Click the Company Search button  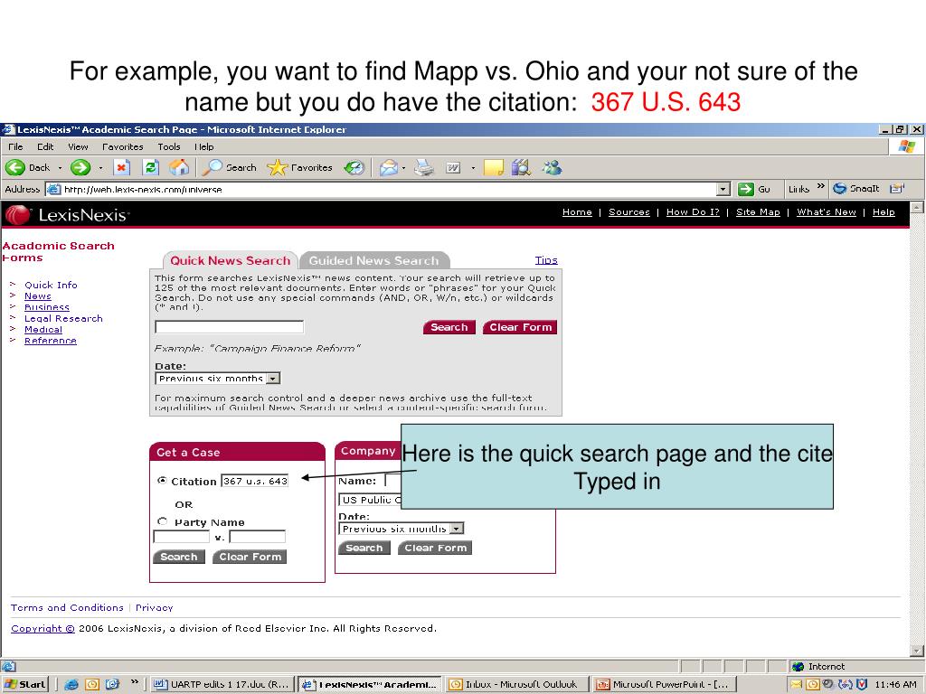[364, 549]
